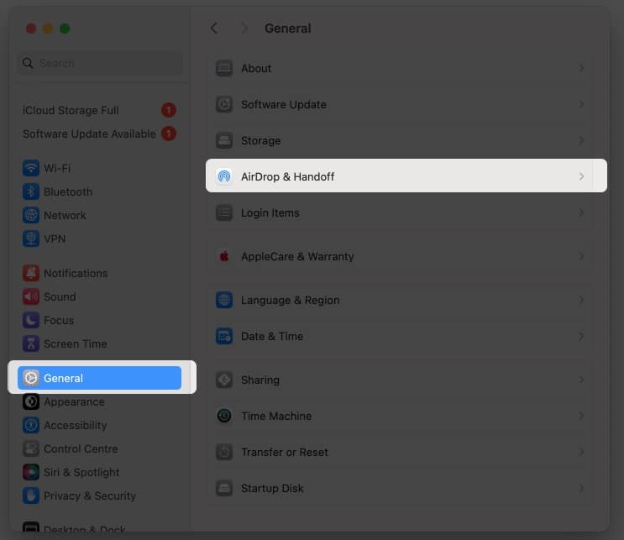Click the Software Update Available red badge
This screenshot has width=624, height=540.
pos(169,134)
